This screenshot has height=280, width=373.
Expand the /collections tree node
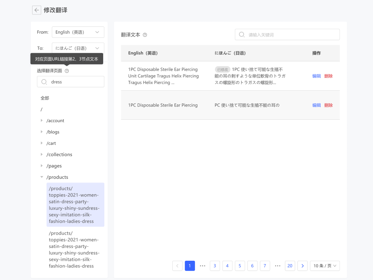coord(42,155)
